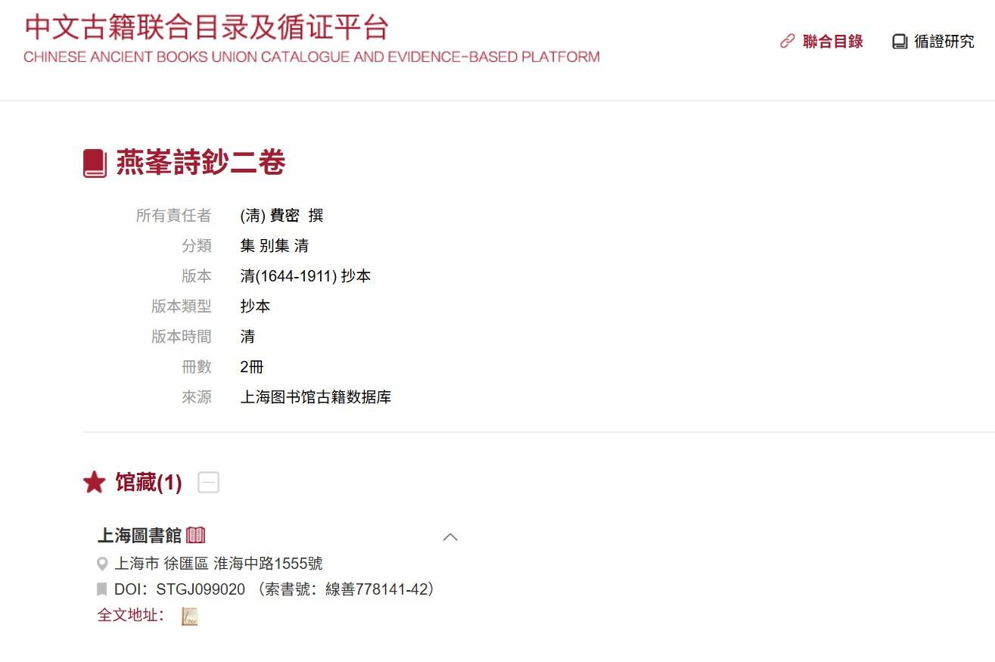Click the 上海圖書館 holding entry name

point(139,536)
